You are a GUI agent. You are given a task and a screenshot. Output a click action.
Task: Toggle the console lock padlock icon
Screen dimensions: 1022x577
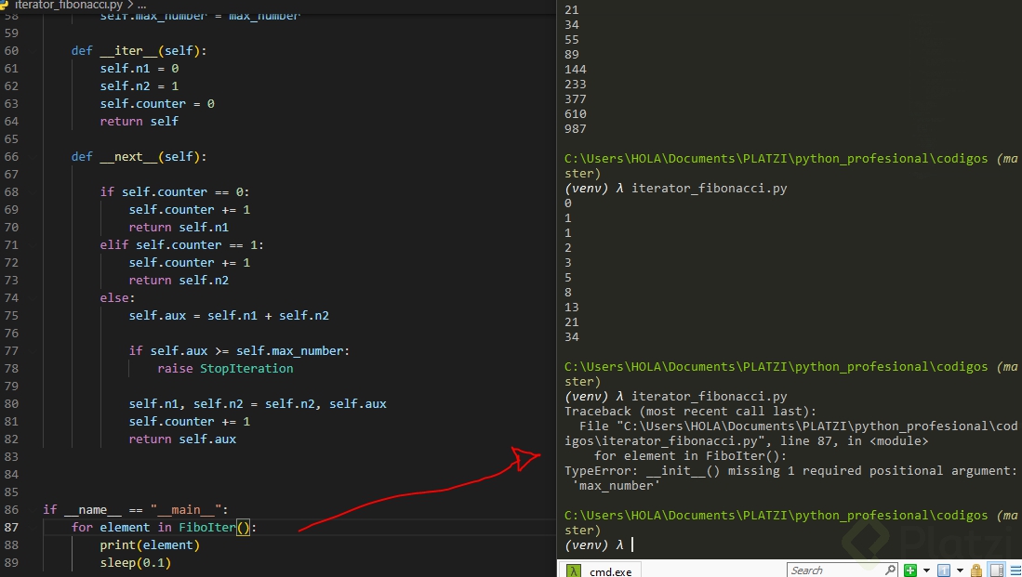pyautogui.click(x=976, y=570)
